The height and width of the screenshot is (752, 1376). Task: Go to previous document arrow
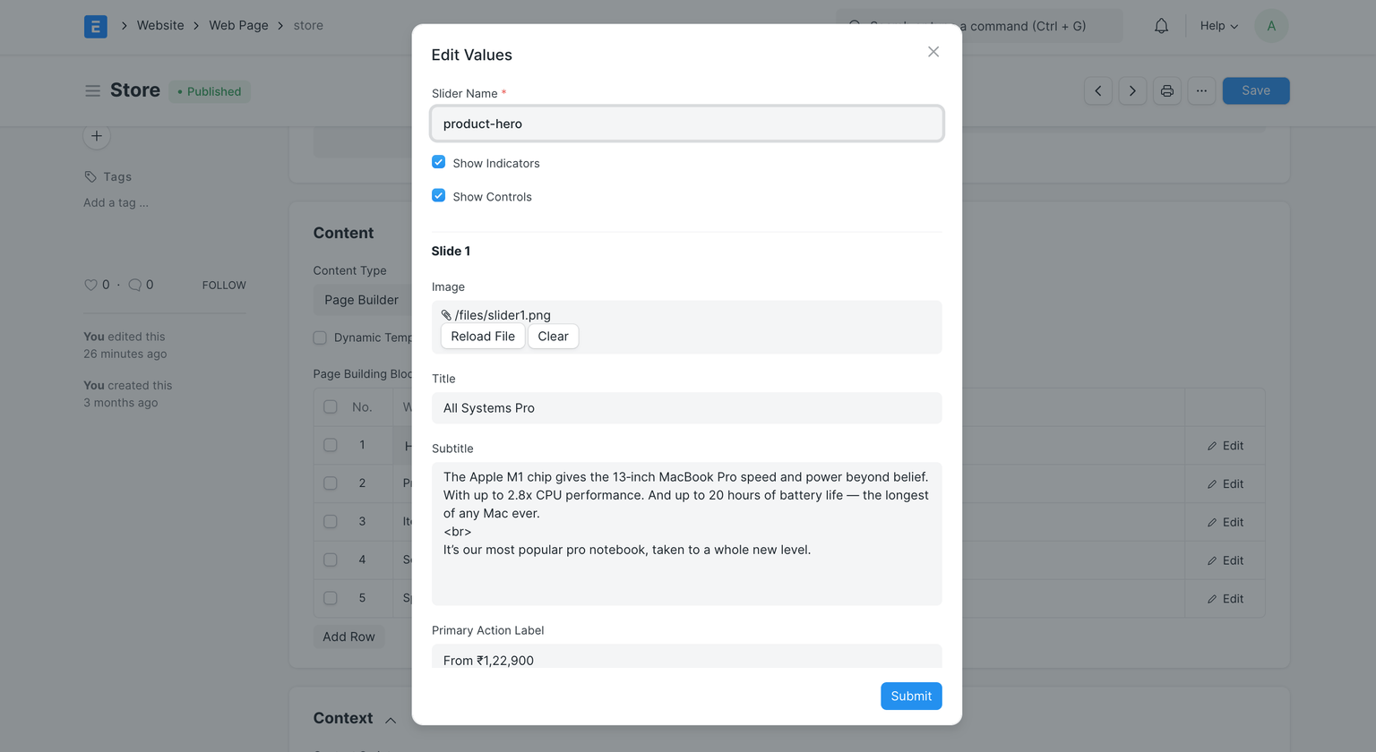coord(1098,90)
